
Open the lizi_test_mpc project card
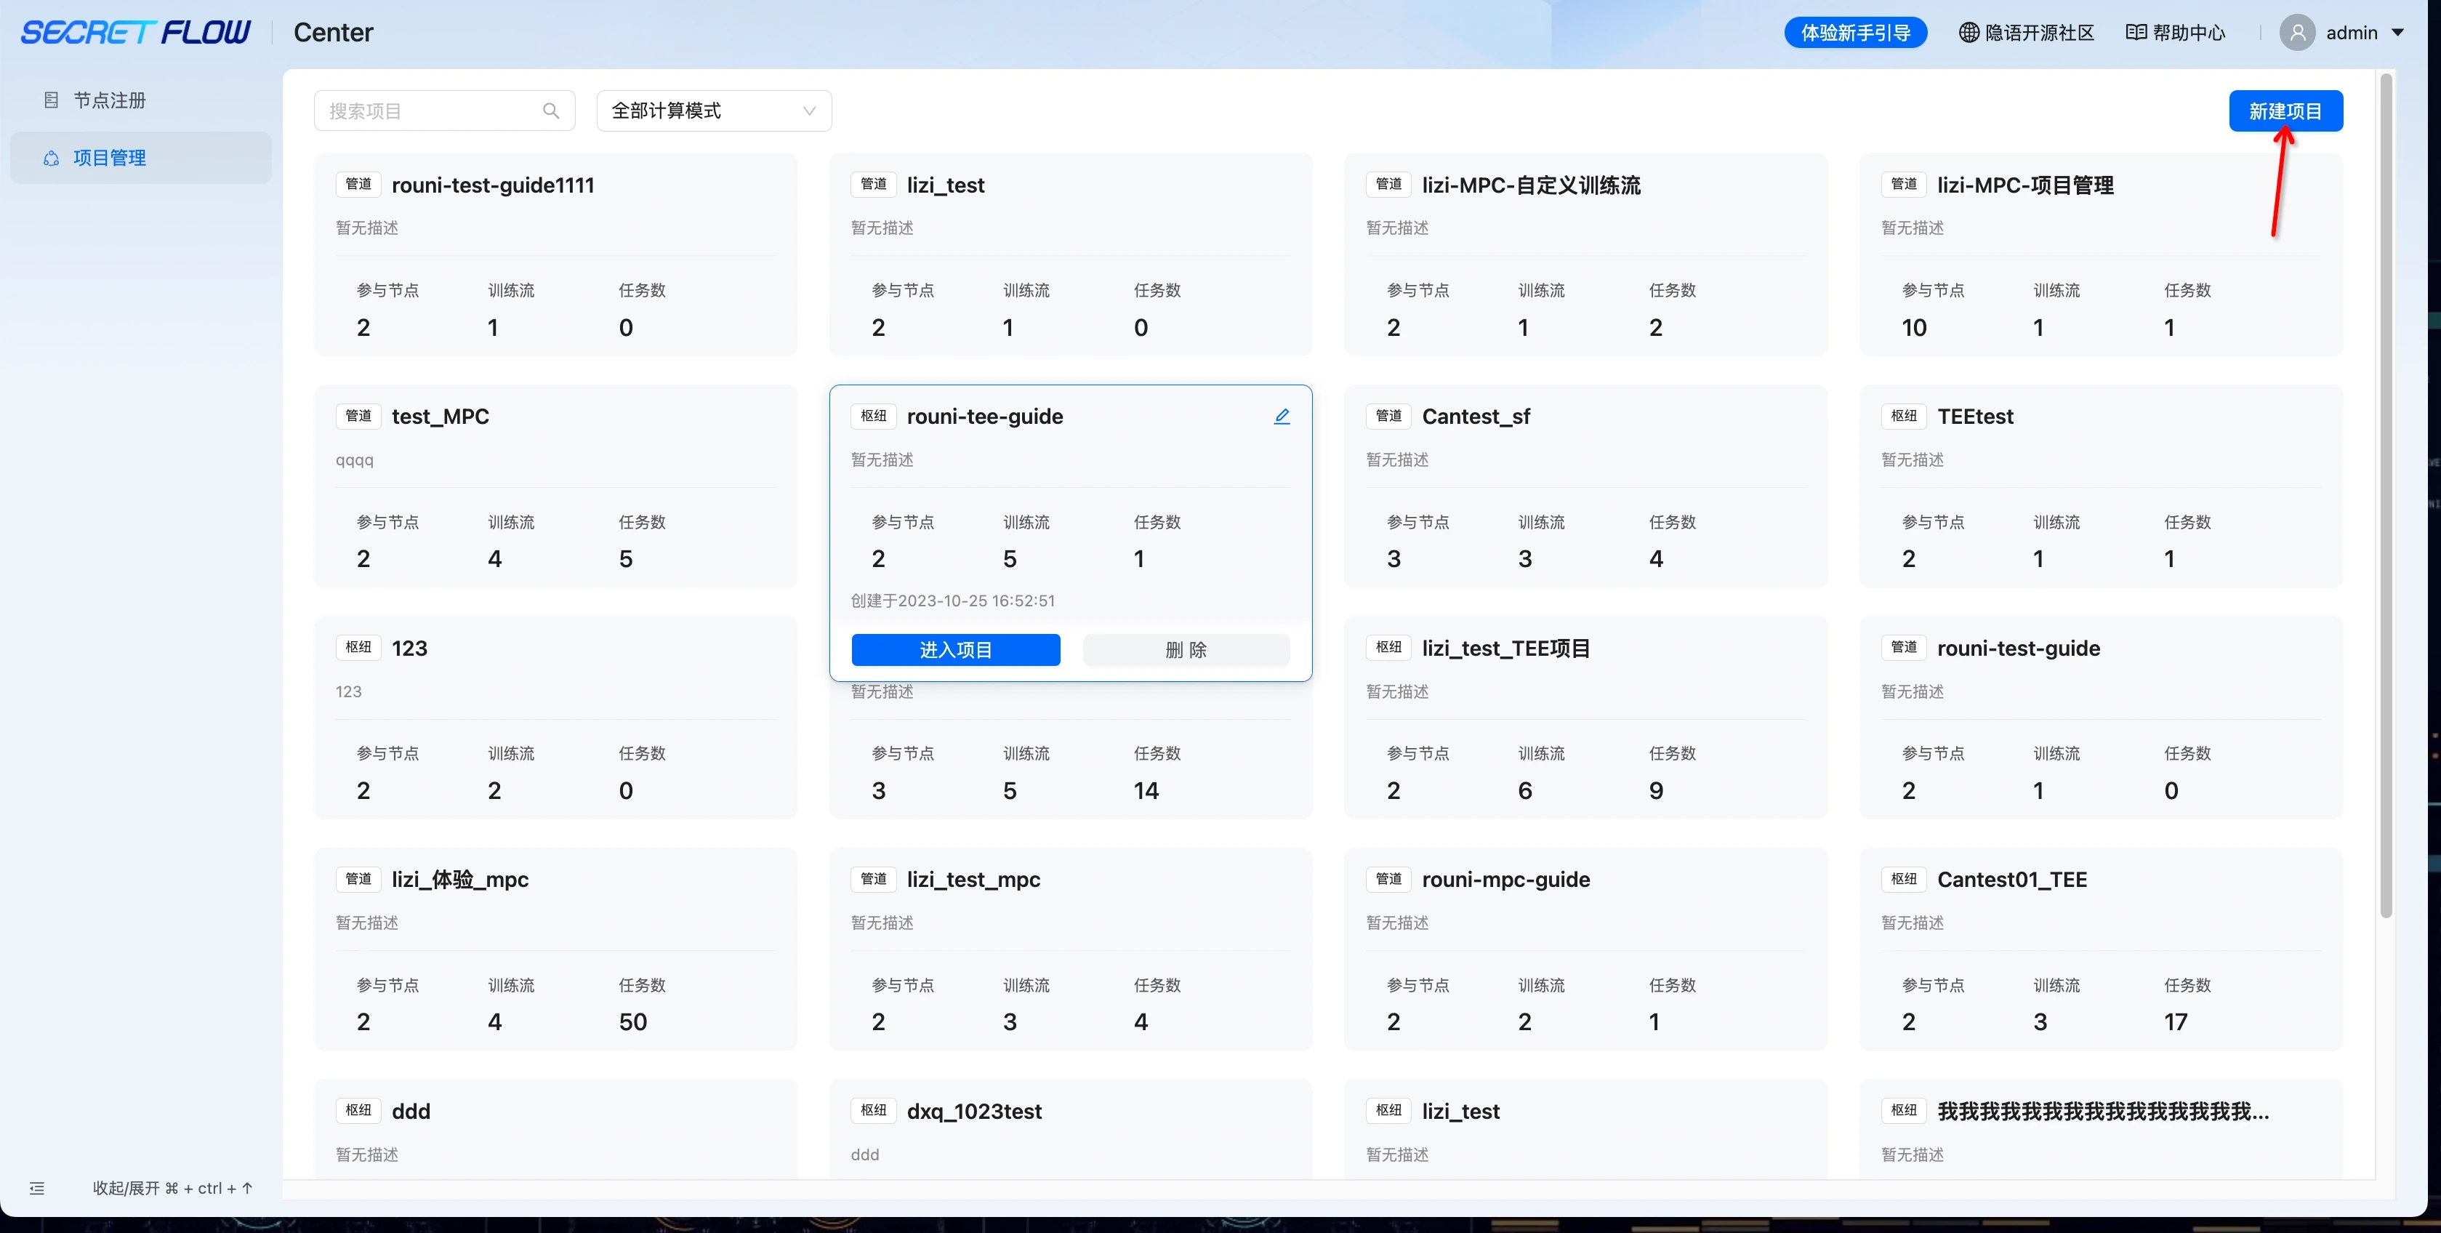(1070, 949)
